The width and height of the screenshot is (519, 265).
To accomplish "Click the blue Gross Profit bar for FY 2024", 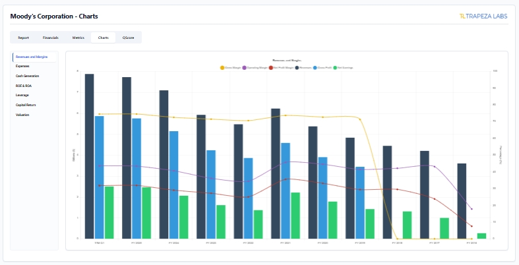I will click(x=174, y=185).
